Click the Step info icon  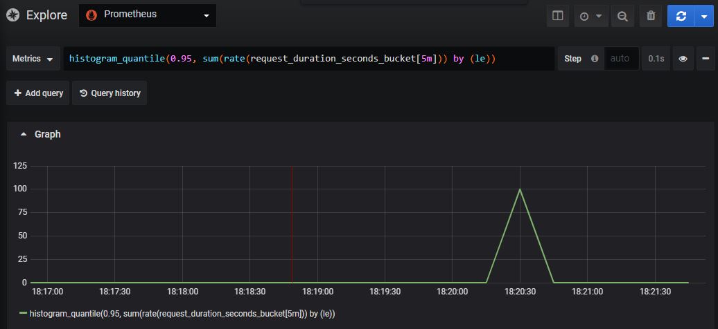coord(594,59)
